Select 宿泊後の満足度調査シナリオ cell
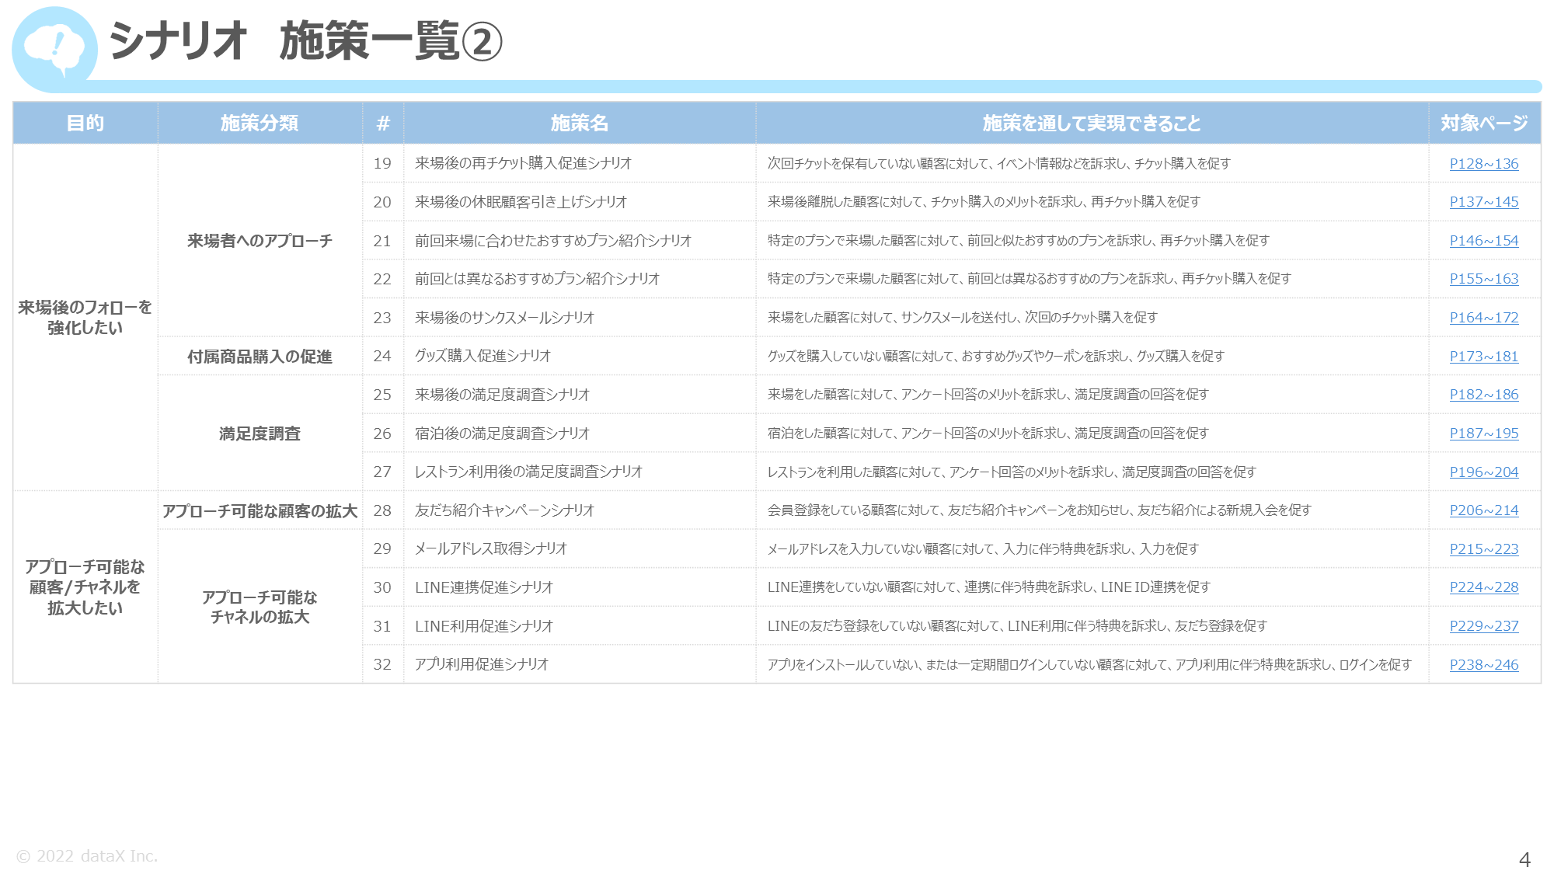 pos(580,434)
